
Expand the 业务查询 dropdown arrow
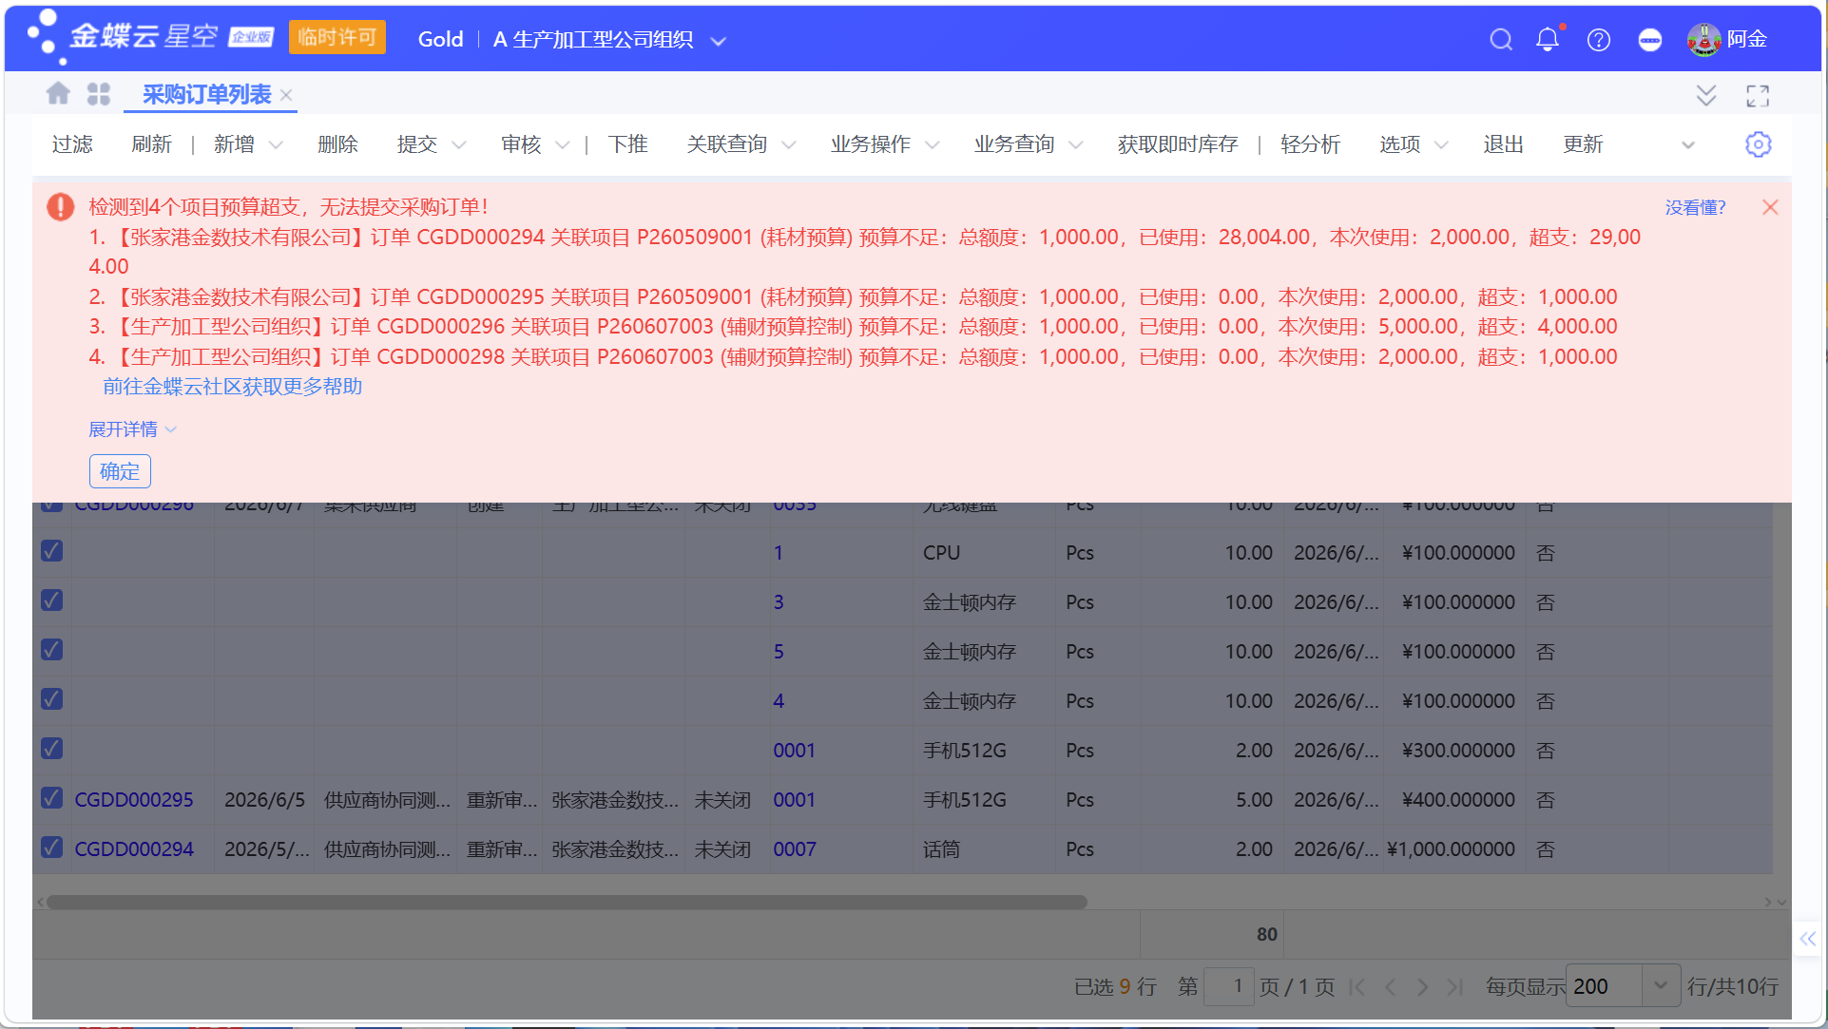pyautogui.click(x=1076, y=145)
